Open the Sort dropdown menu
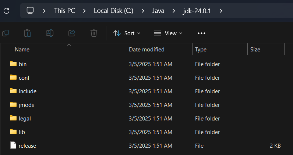Screen dimensions: 293x155 pyautogui.click(x=127, y=33)
